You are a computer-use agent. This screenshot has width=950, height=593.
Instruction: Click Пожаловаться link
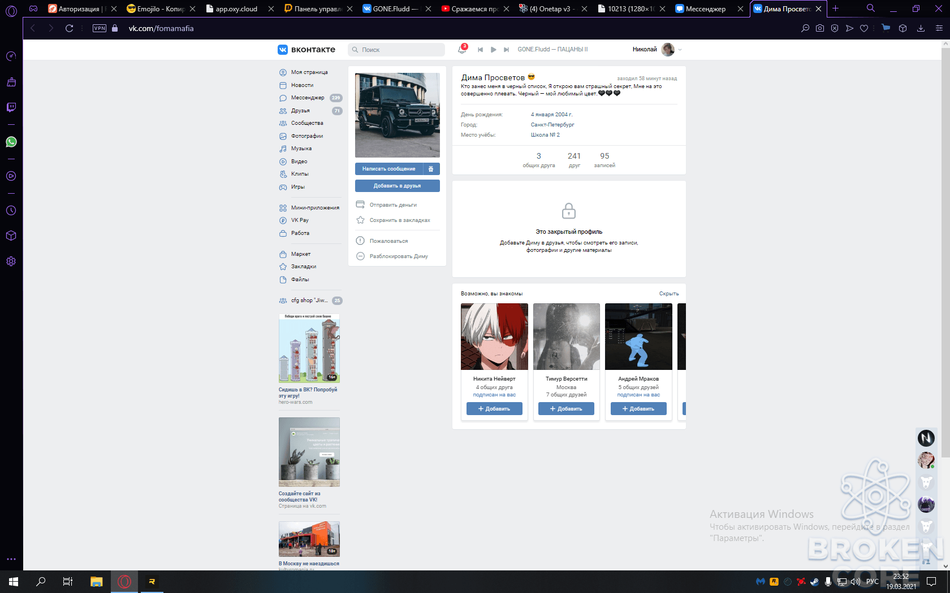click(389, 241)
